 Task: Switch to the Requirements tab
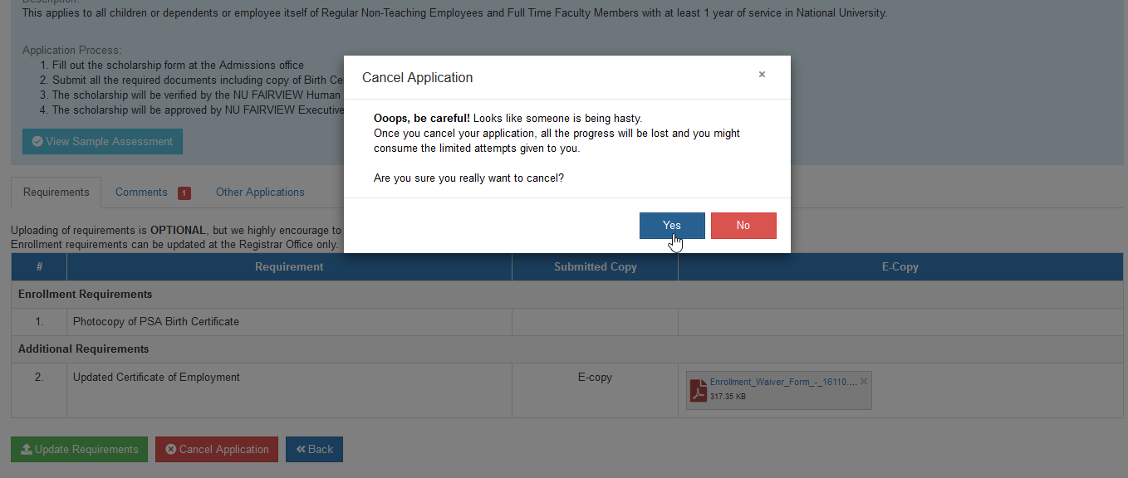coord(56,192)
